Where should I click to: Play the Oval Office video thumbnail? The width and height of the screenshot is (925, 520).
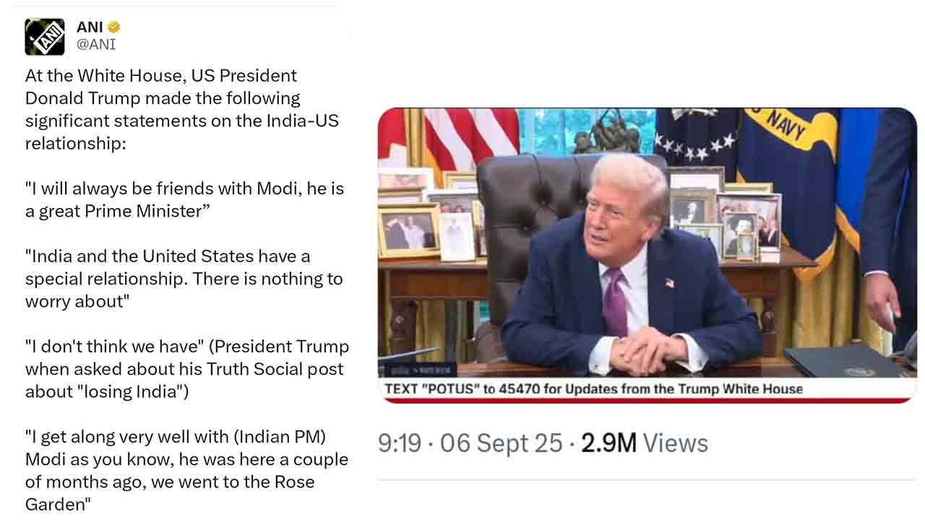[x=647, y=243]
